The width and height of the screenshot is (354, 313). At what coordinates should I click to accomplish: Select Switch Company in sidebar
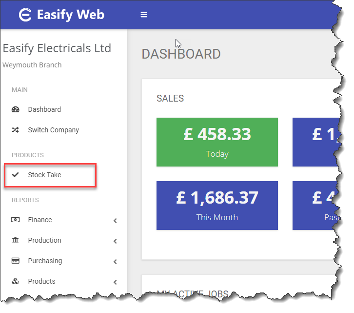[53, 130]
